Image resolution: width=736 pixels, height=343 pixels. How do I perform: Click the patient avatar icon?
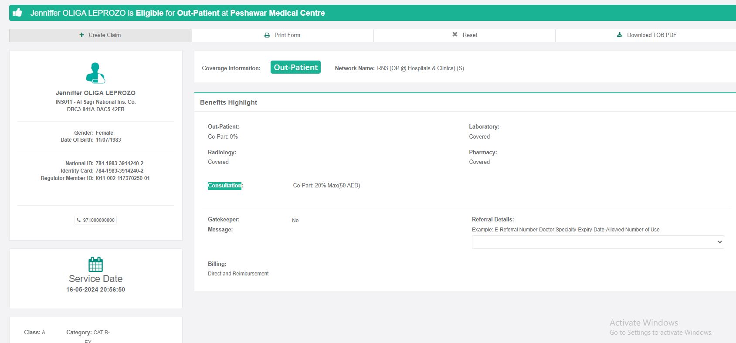95,73
